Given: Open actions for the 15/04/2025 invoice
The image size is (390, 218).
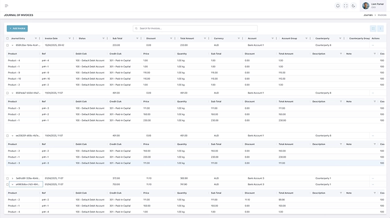Looking at the screenshot, I should coord(373,45).
